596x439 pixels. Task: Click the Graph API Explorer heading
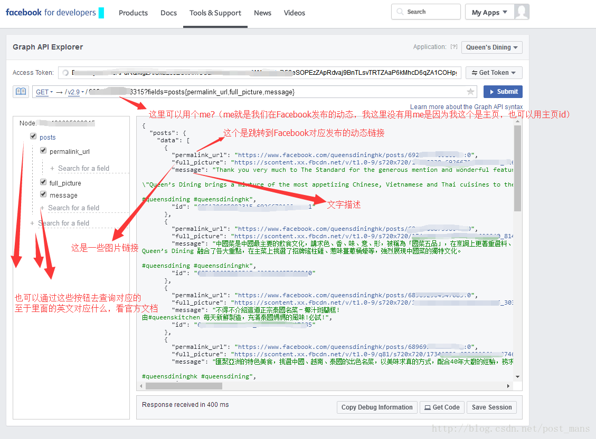pyautogui.click(x=48, y=47)
